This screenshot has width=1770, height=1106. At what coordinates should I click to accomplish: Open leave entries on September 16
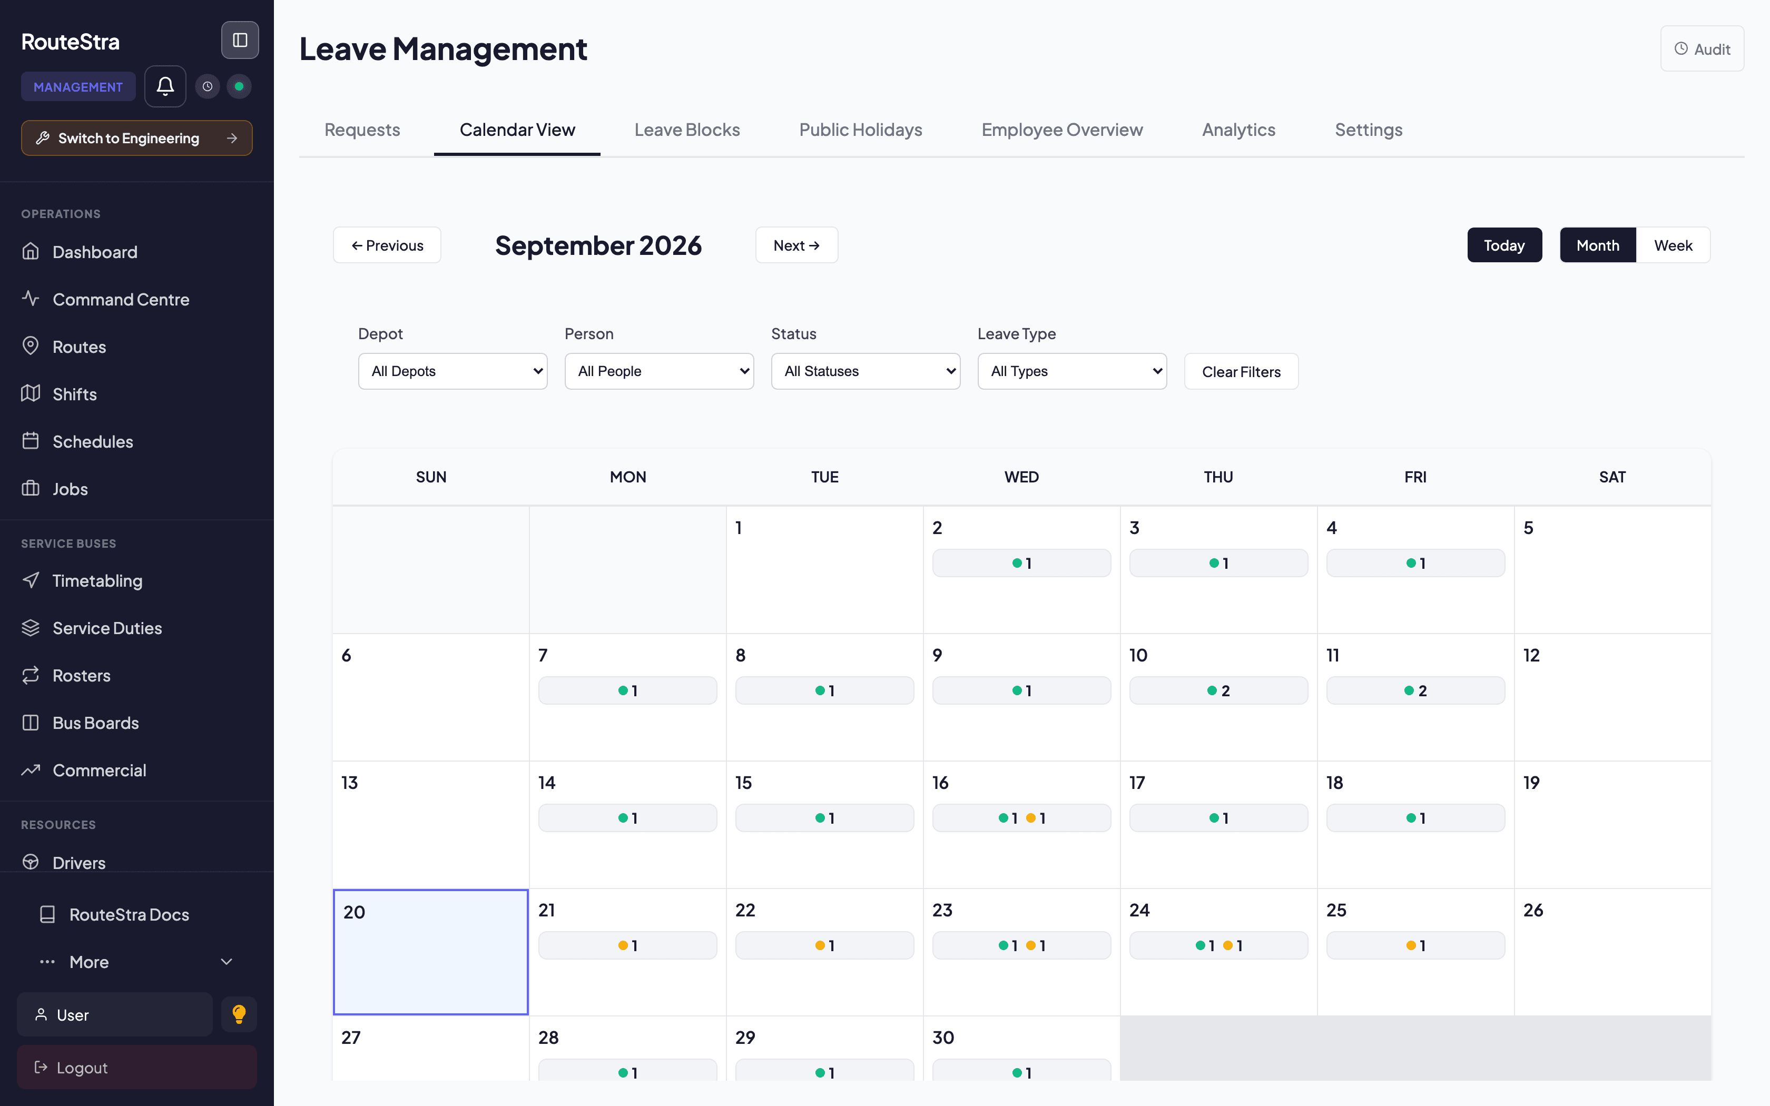pyautogui.click(x=1022, y=818)
